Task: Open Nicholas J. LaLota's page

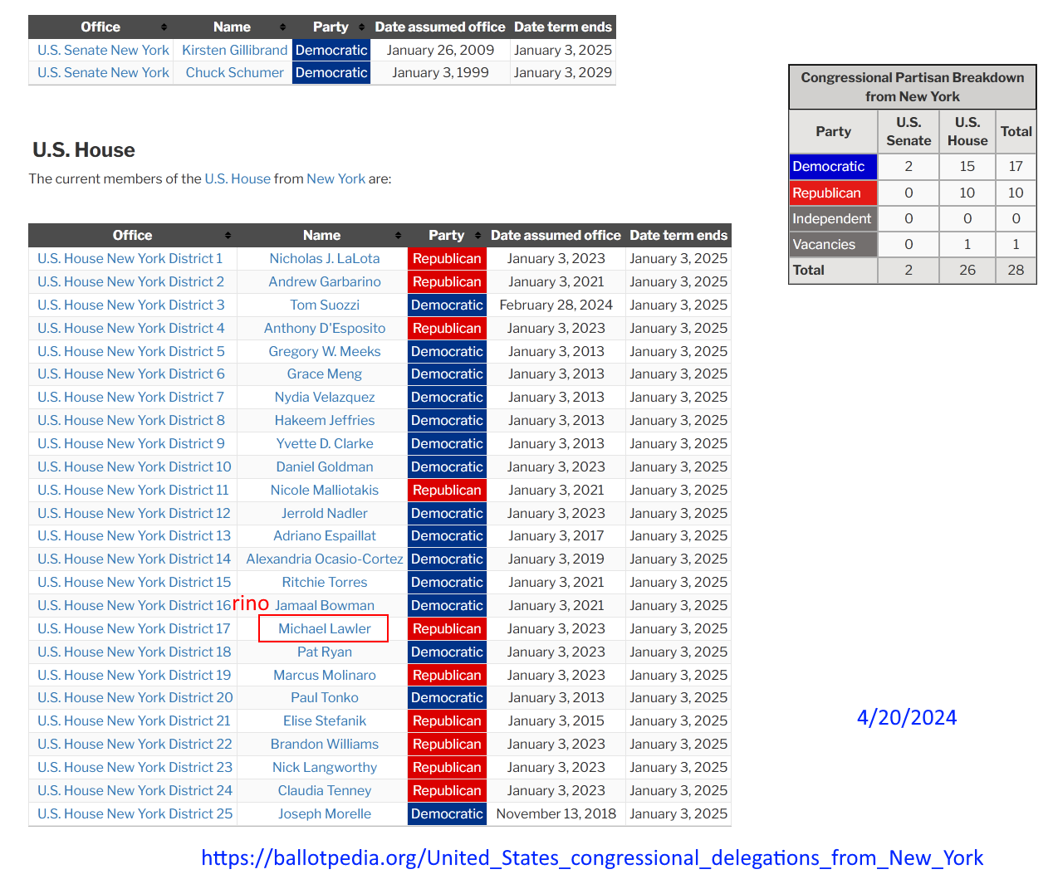Action: pyautogui.click(x=325, y=259)
